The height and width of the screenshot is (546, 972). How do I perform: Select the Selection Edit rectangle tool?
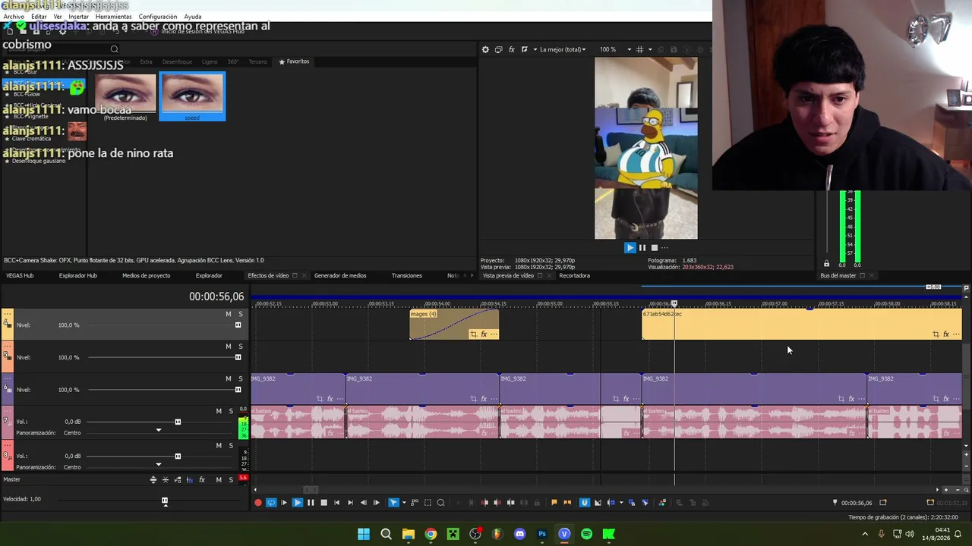(428, 502)
